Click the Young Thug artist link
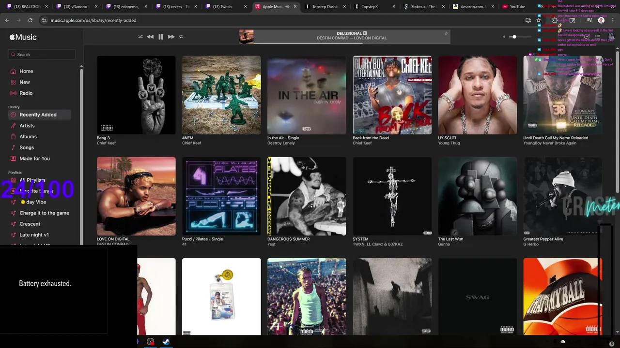This screenshot has height=348, width=620. [x=449, y=143]
